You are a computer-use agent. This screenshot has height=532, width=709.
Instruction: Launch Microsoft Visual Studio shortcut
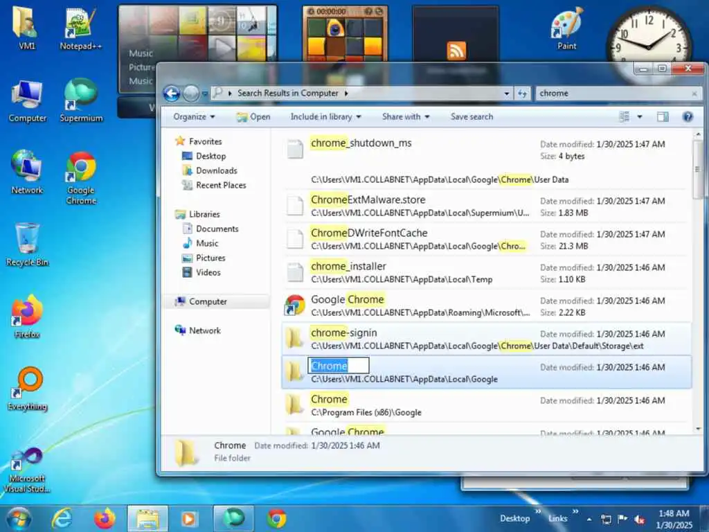(x=27, y=470)
